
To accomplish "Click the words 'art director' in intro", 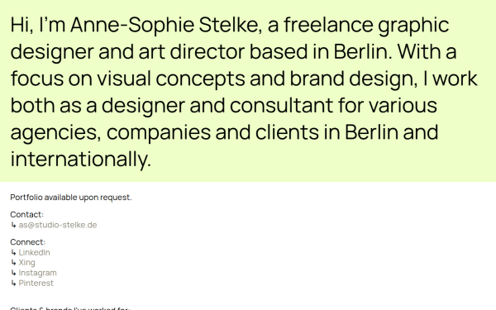I will point(192,51).
